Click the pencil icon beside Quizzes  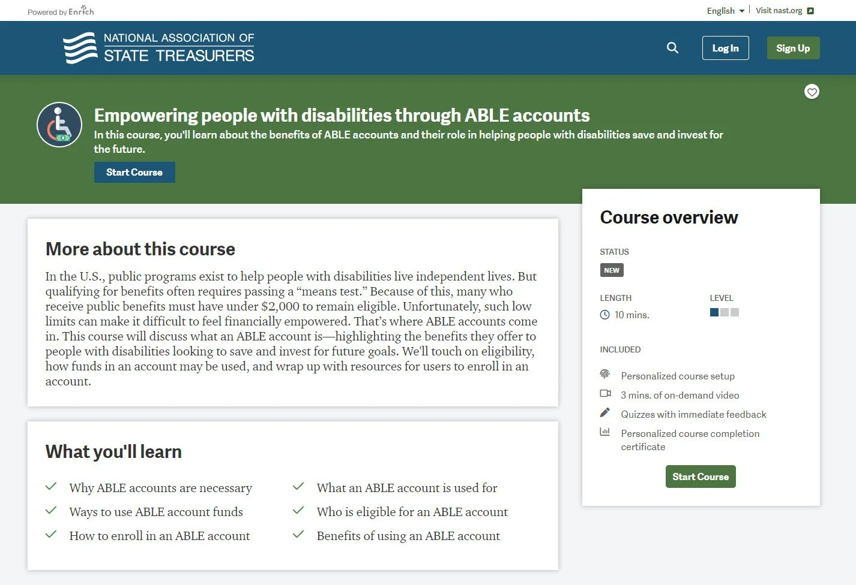click(604, 412)
